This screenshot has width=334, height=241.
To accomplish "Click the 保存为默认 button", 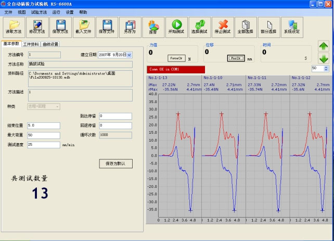I will 115,163.
